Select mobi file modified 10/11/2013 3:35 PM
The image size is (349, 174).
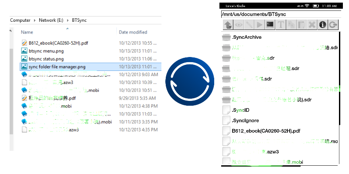[70, 122]
